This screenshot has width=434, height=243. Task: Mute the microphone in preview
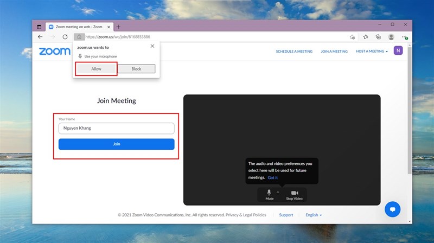coord(269,195)
